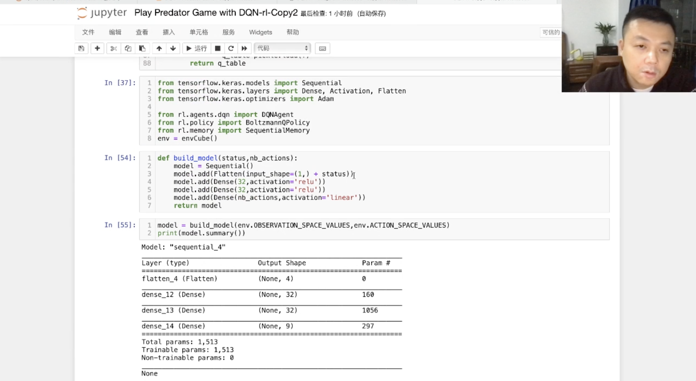The width and height of the screenshot is (696, 381).
Task: Click the Save notebook icon
Action: tap(81, 48)
